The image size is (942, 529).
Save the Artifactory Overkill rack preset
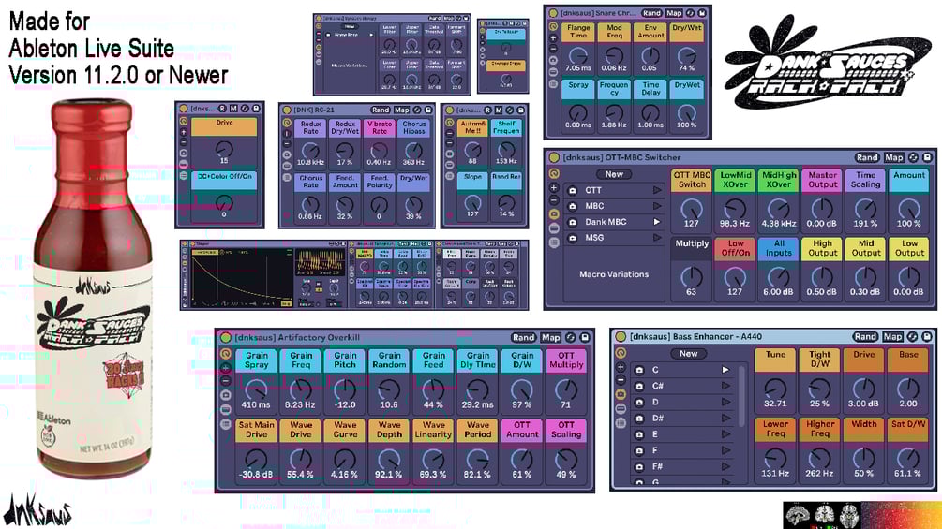[585, 338]
